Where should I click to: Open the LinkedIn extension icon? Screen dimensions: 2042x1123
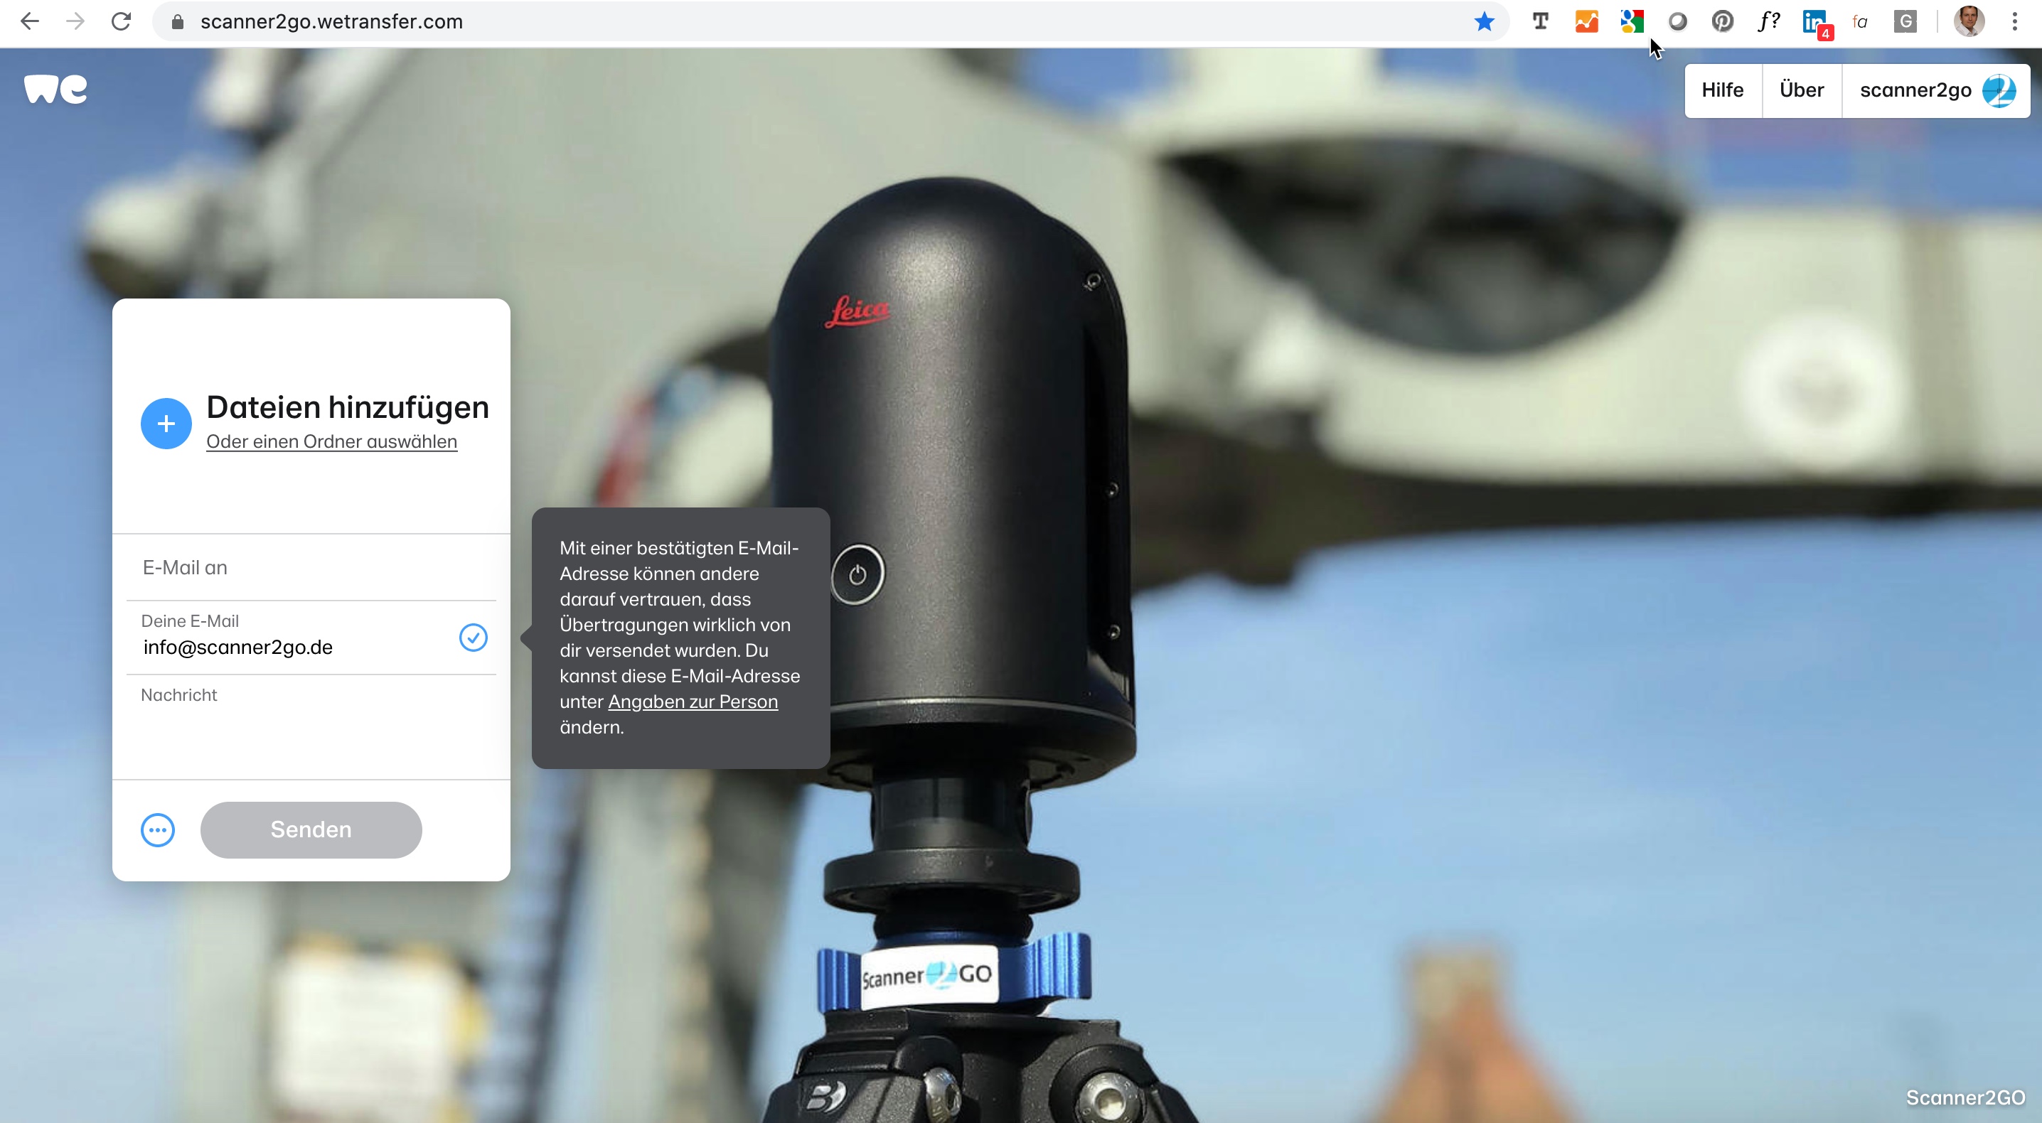pos(1816,23)
